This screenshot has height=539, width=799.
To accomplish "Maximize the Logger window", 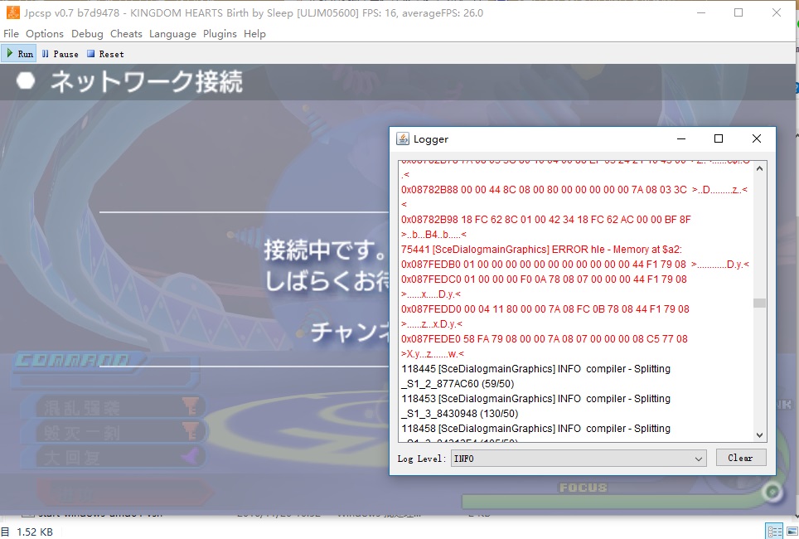I will [x=719, y=138].
